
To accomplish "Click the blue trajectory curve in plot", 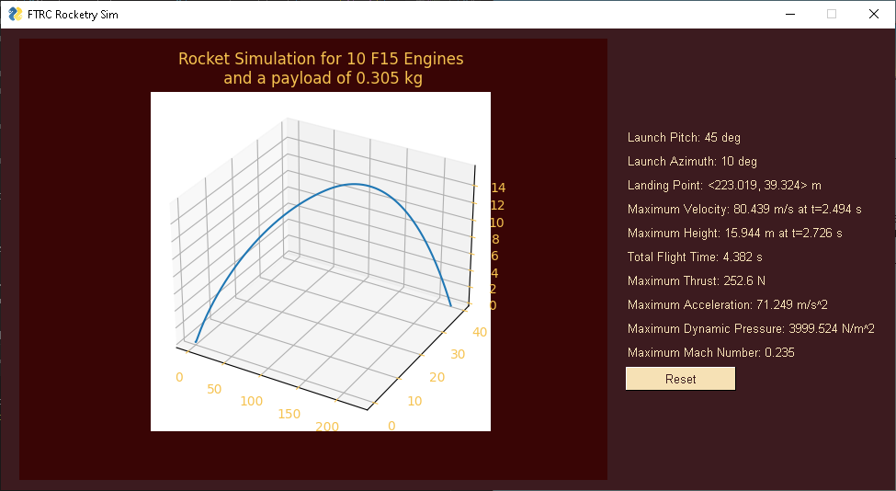I will tap(355, 184).
